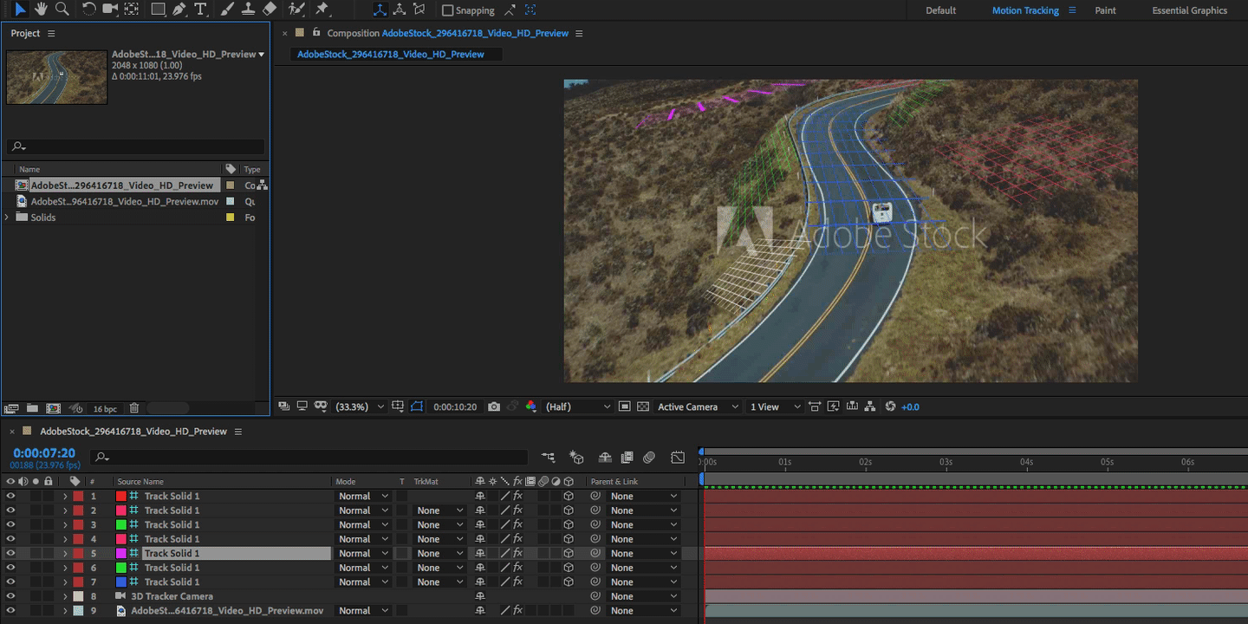Select the Brush tool
Viewport: 1248px width, 624px height.
click(227, 9)
